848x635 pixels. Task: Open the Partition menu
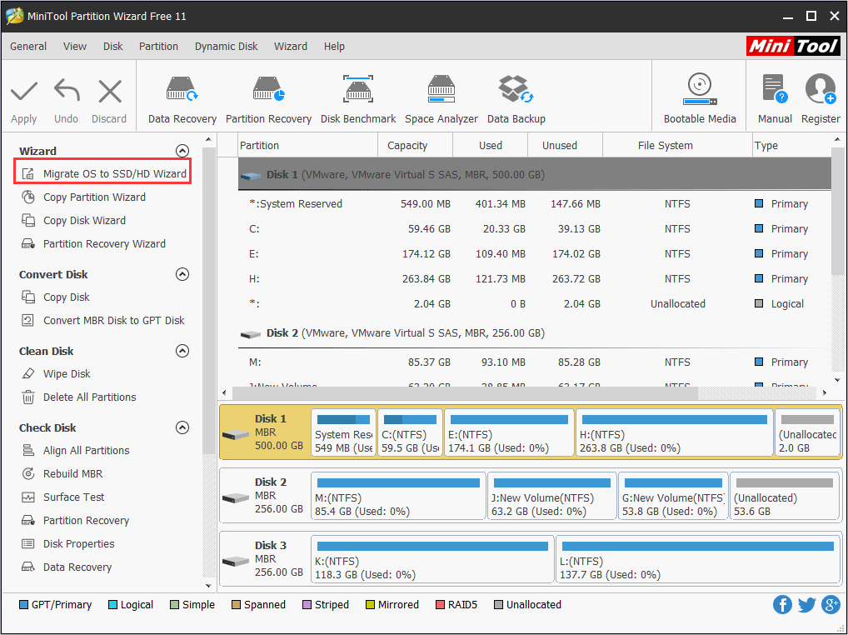click(x=158, y=47)
